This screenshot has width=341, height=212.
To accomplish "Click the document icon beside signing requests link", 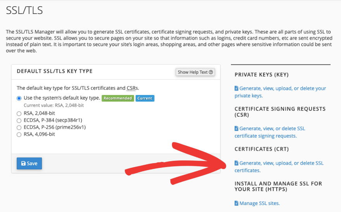I will coord(236,129).
